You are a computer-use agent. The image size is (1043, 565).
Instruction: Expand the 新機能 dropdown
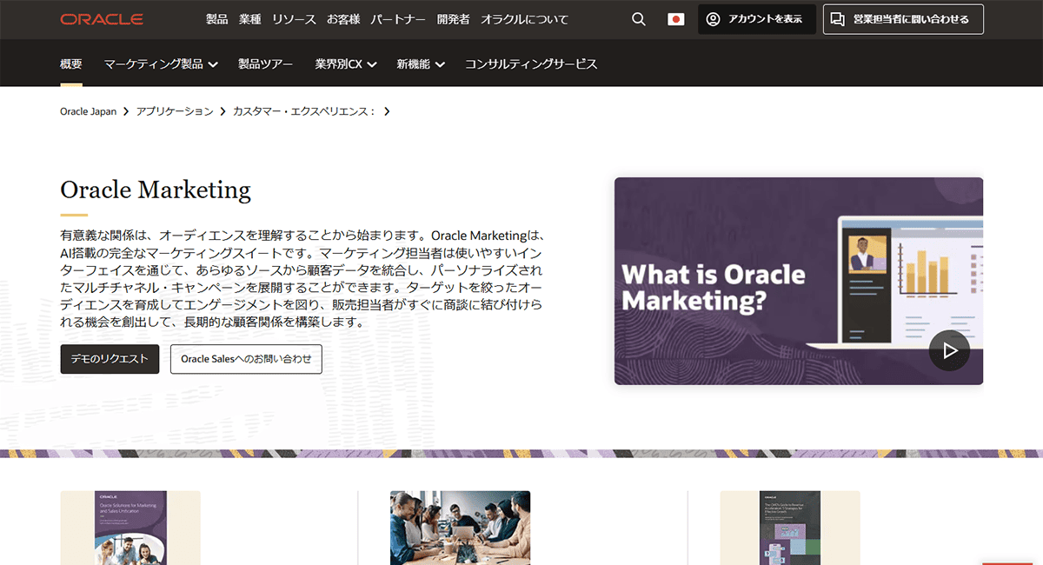coord(420,63)
